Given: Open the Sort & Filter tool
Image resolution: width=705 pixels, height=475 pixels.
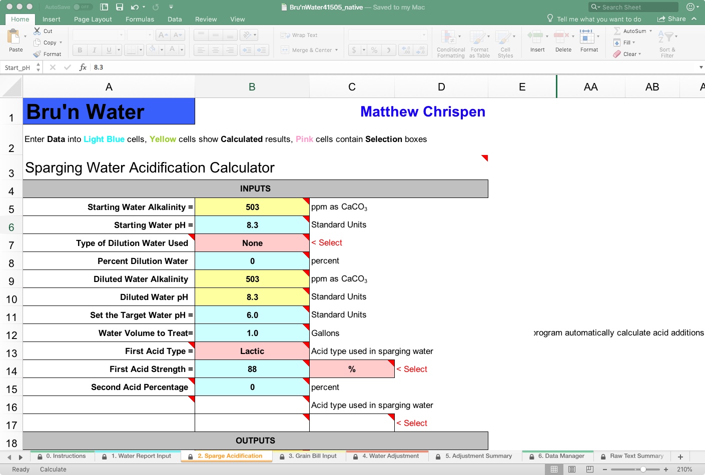Looking at the screenshot, I should pyautogui.click(x=666, y=42).
